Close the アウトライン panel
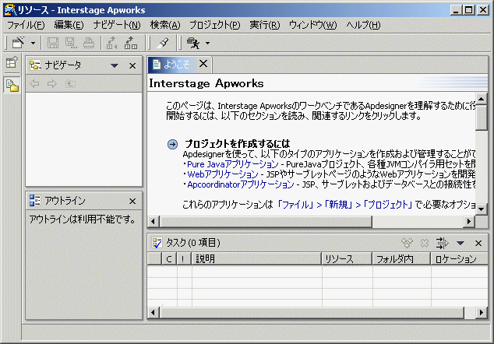Image resolution: width=494 pixels, height=344 pixels. [x=132, y=201]
